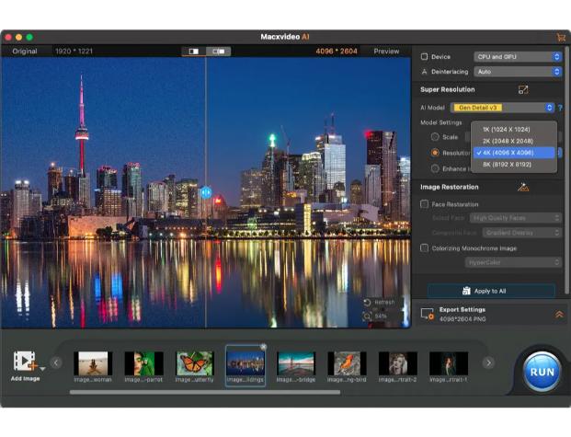Click the Preview label

(386, 52)
